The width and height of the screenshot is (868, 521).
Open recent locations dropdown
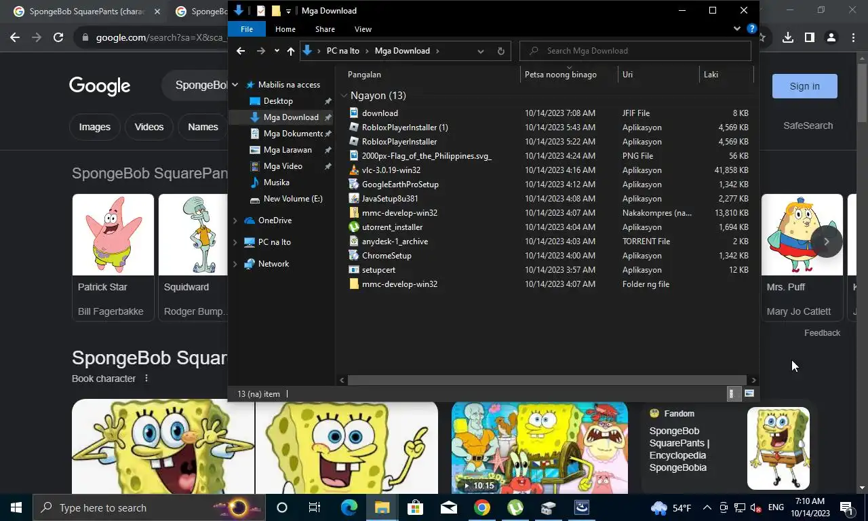click(x=277, y=51)
